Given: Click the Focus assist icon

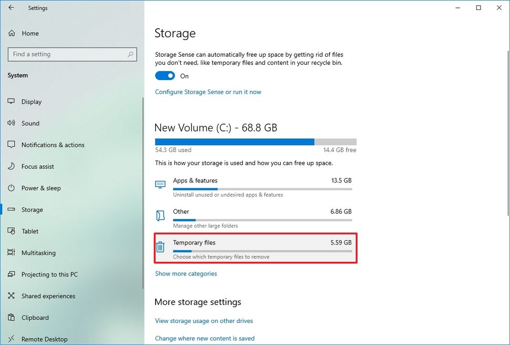Looking at the screenshot, I should click(x=12, y=166).
